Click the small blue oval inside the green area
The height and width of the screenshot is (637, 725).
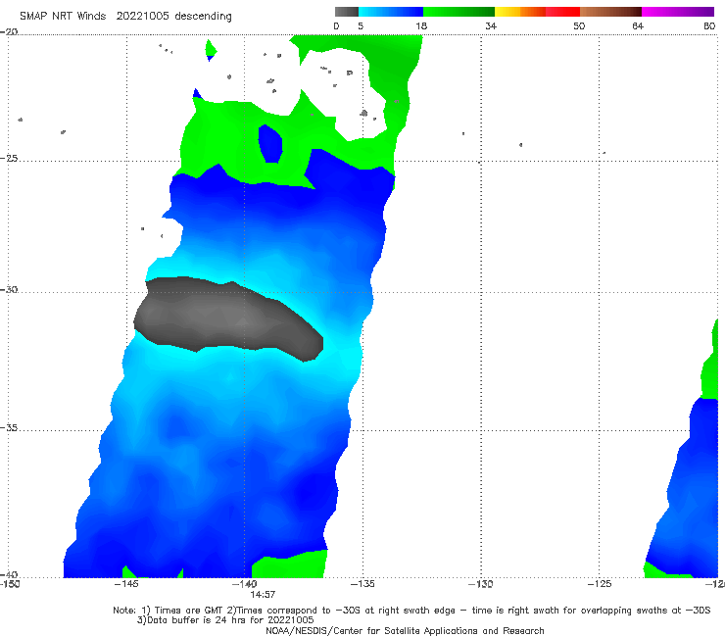270,143
